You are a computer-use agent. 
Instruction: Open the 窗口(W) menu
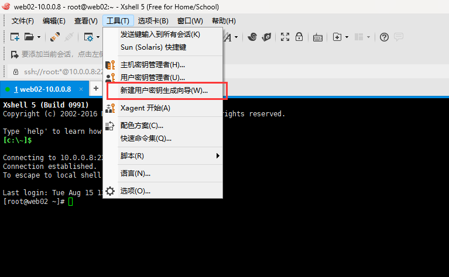pyautogui.click(x=190, y=21)
